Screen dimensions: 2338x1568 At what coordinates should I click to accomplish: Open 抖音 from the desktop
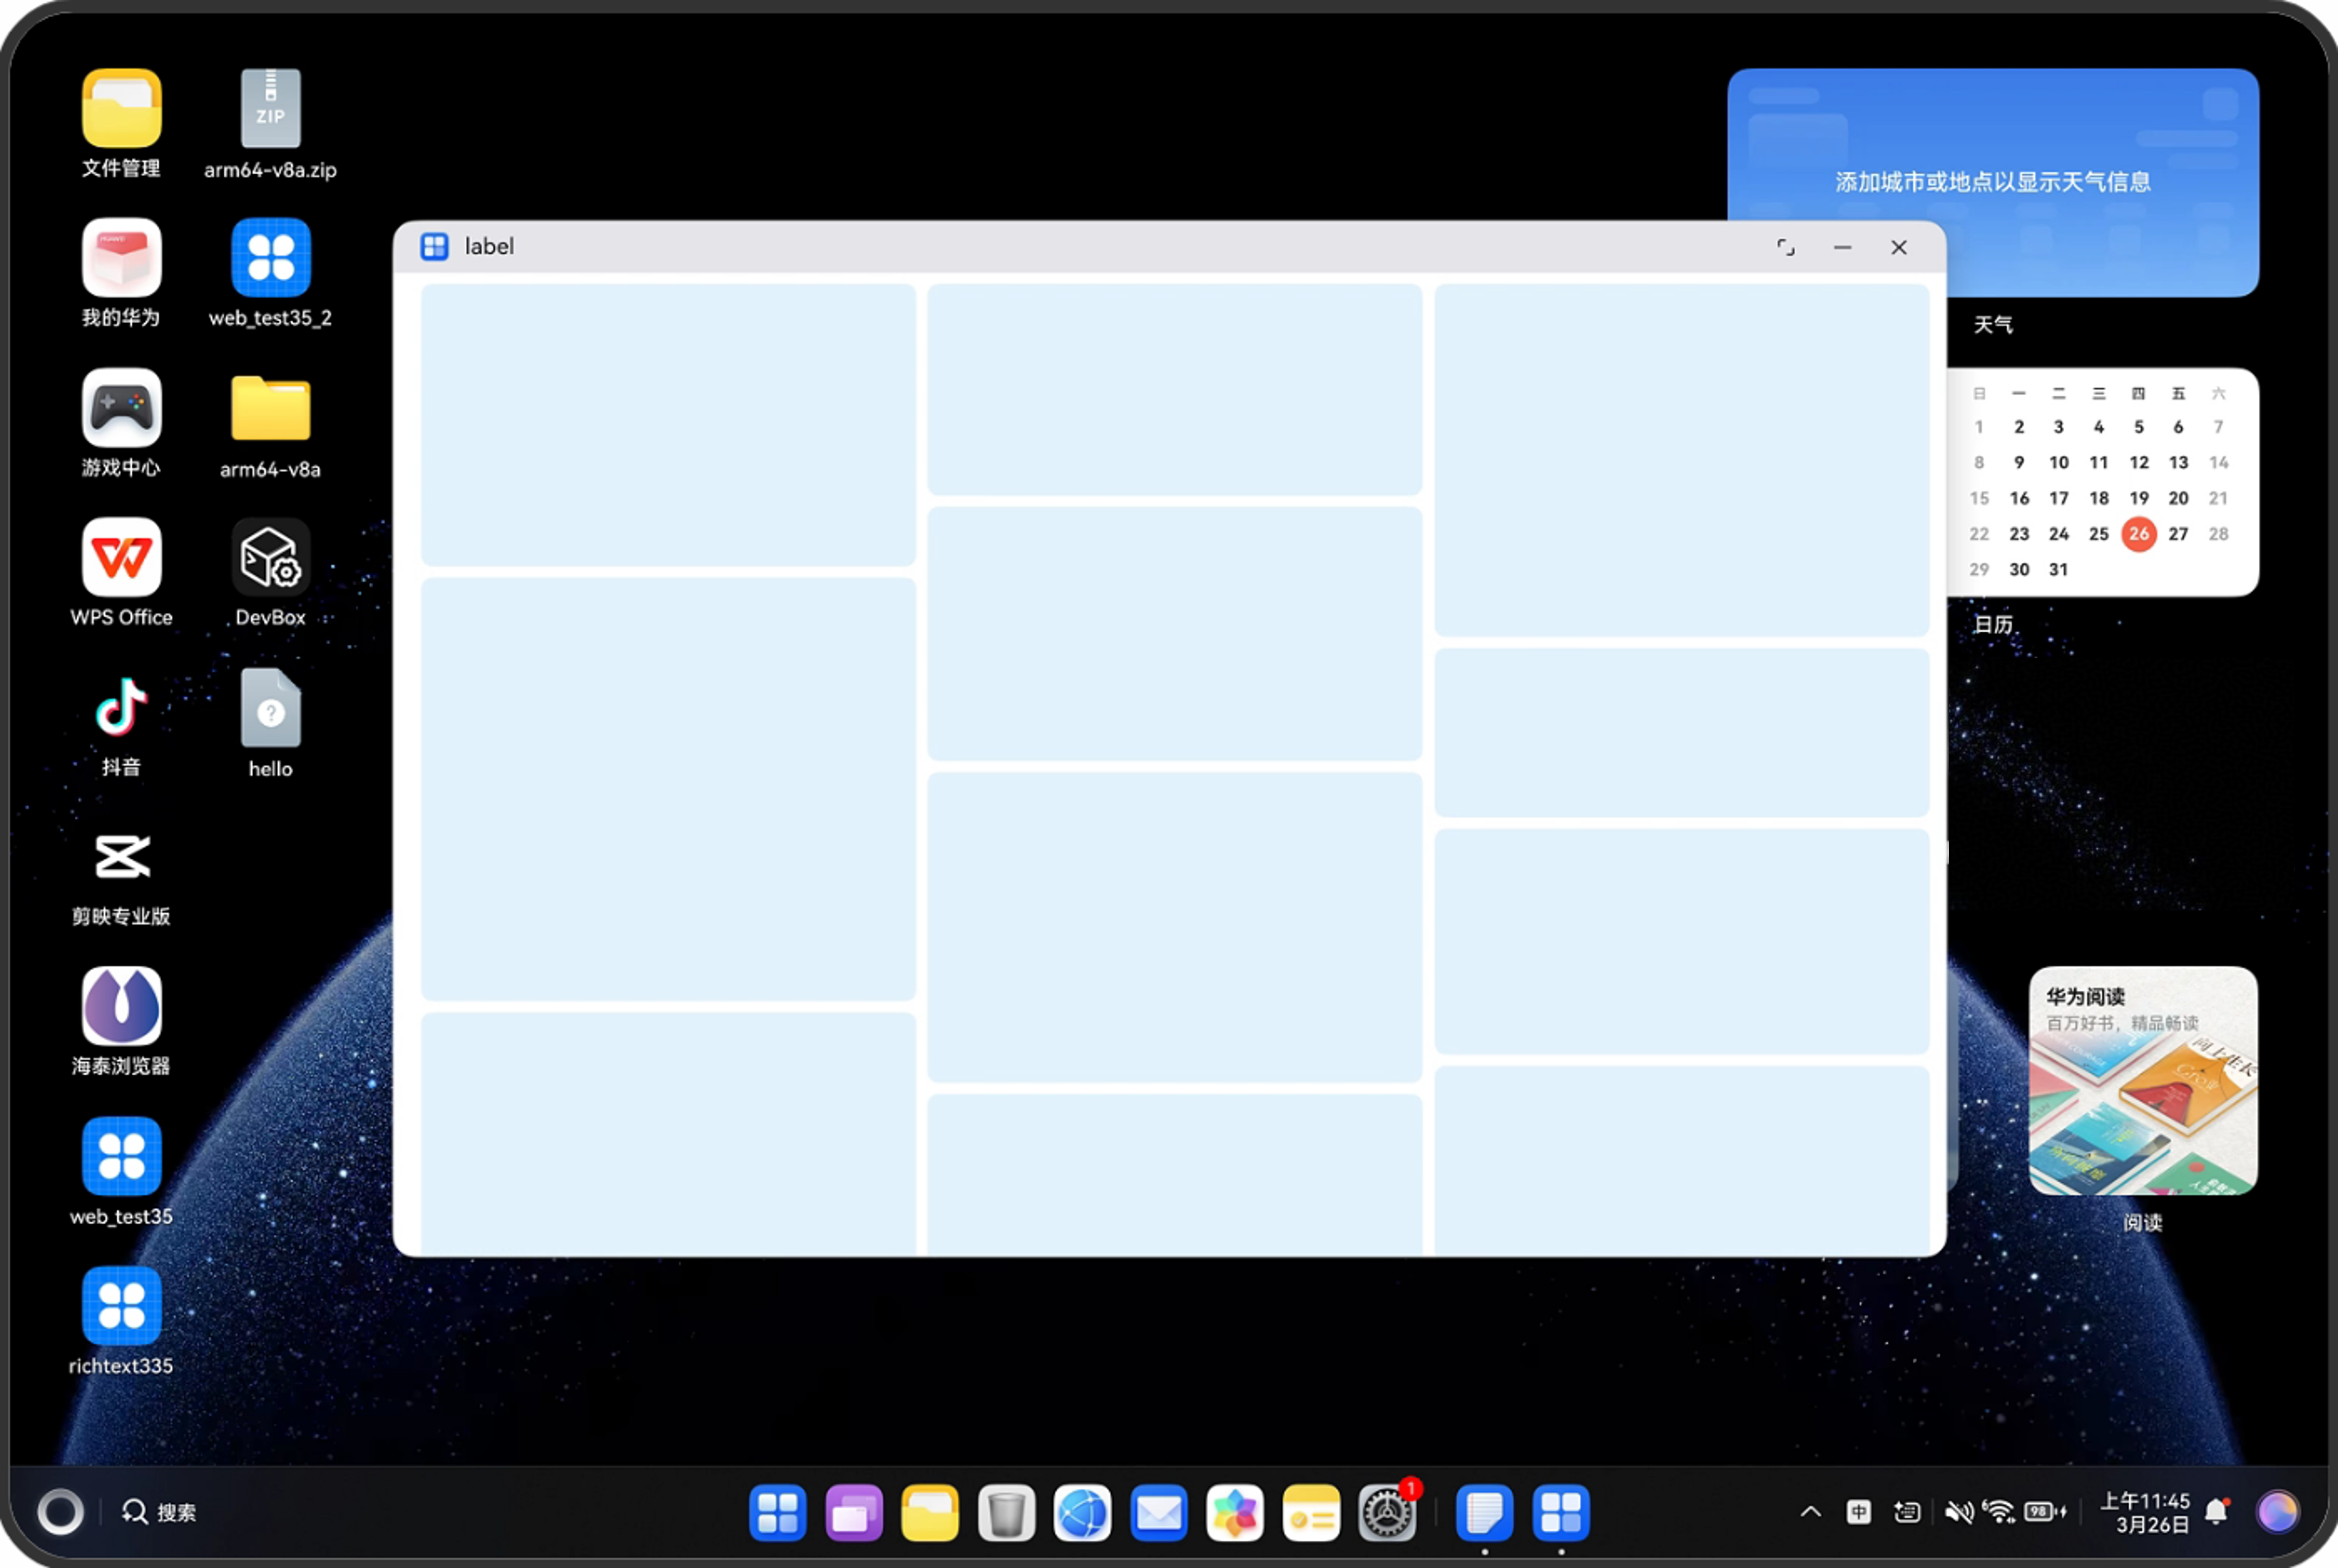point(121,707)
